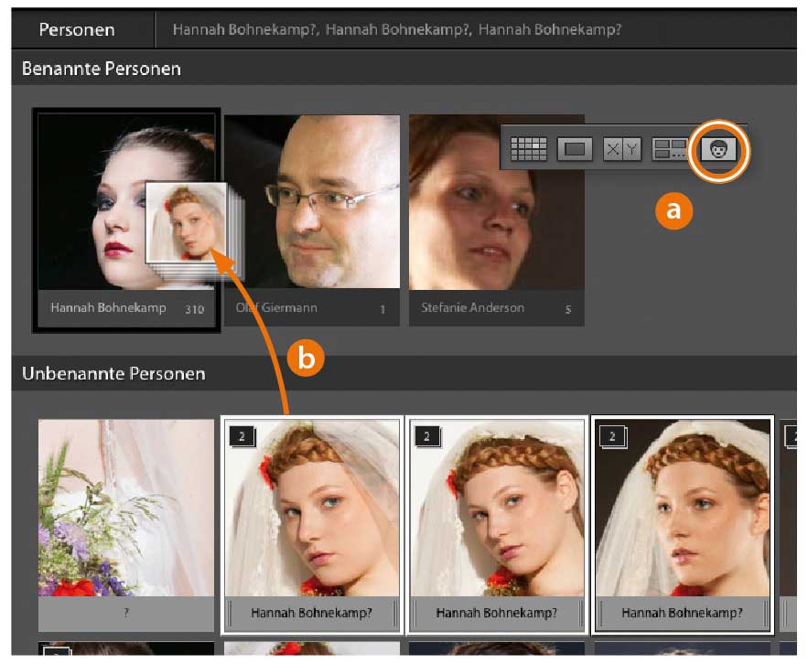
Task: Select first unnamed Hannah Bohnekamp? face thumbnail
Action: point(312,508)
